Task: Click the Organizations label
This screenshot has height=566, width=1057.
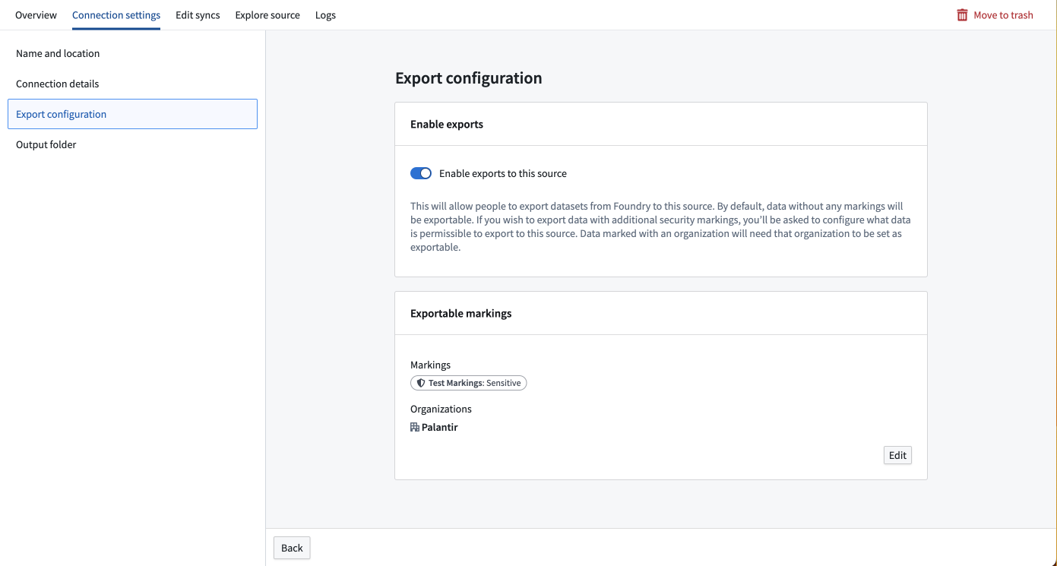Action: [x=441, y=409]
